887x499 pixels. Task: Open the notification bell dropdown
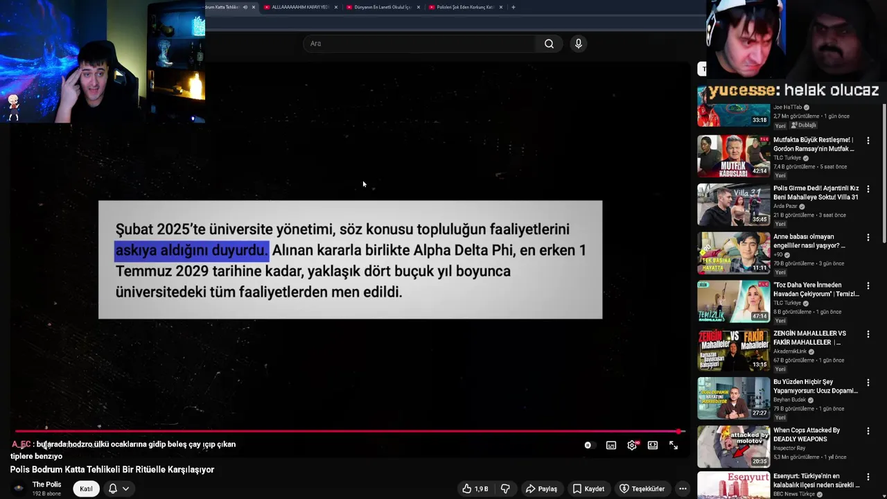point(118,489)
